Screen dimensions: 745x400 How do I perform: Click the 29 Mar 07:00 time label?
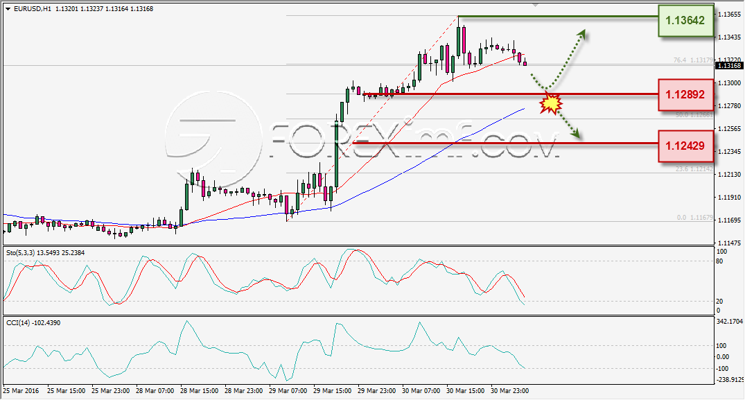(288, 391)
